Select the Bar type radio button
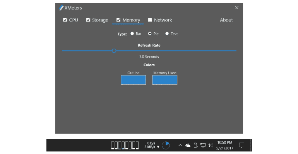 (x=132, y=33)
